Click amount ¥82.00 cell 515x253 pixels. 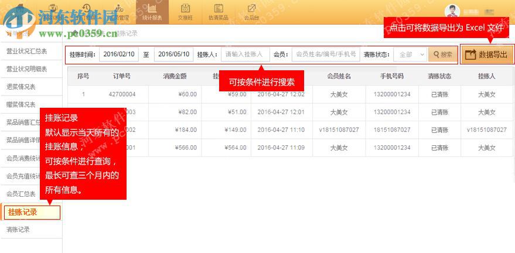[187, 112]
